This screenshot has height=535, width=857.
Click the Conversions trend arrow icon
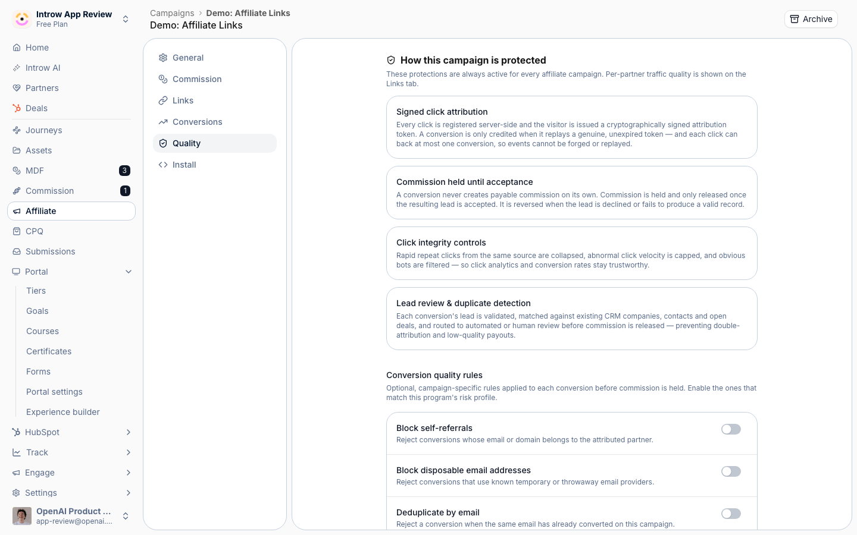pos(163,122)
